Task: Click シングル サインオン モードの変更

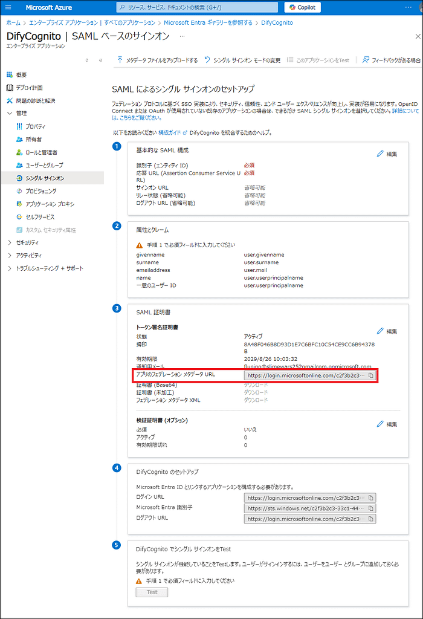Action: tap(242, 60)
